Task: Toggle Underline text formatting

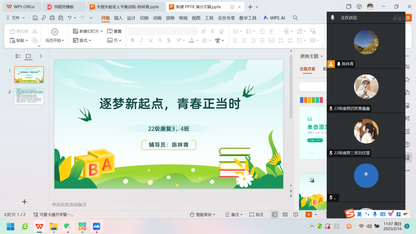Action: tap(151, 40)
